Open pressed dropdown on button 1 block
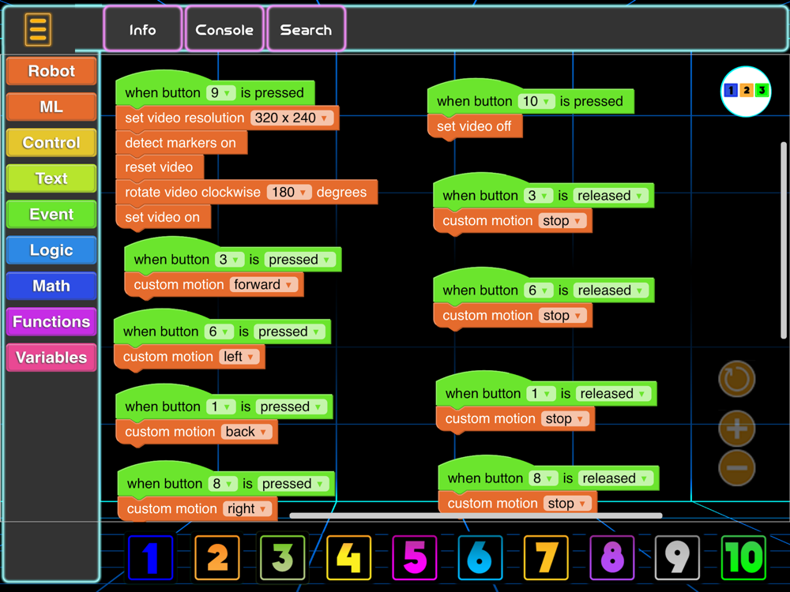 tap(292, 407)
